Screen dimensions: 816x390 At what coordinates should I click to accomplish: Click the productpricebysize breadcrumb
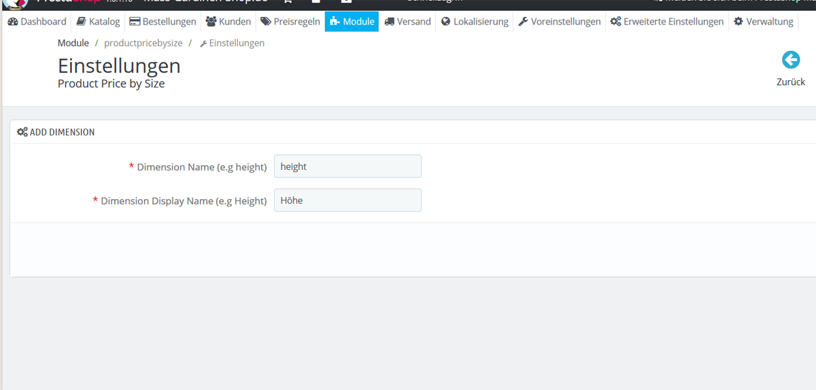(143, 43)
